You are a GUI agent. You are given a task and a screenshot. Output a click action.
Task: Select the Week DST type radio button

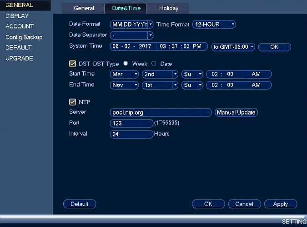point(126,63)
